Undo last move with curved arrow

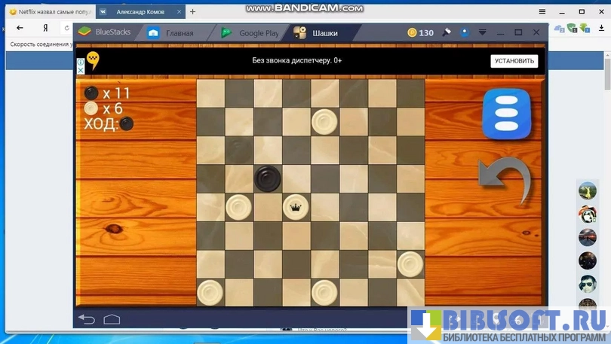click(504, 181)
